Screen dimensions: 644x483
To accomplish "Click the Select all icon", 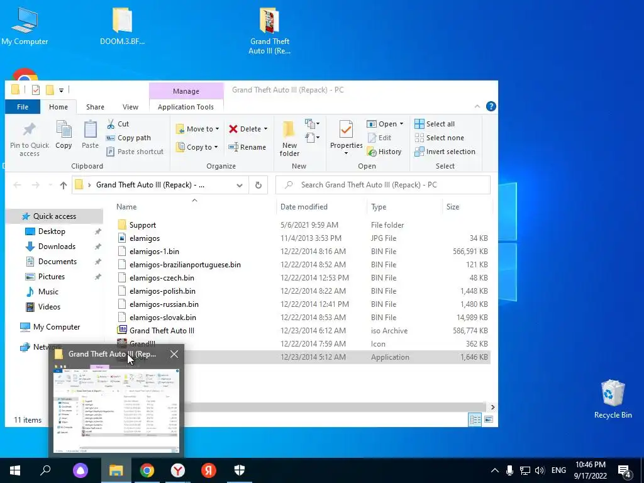I will [x=419, y=124].
